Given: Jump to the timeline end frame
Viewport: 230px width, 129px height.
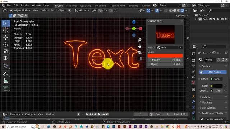Looking at the screenshot, I should pyautogui.click(x=107, y=114).
